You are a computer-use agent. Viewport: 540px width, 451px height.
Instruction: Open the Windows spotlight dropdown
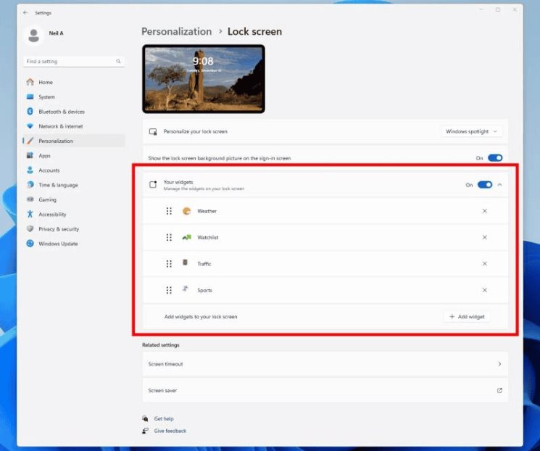coord(472,131)
